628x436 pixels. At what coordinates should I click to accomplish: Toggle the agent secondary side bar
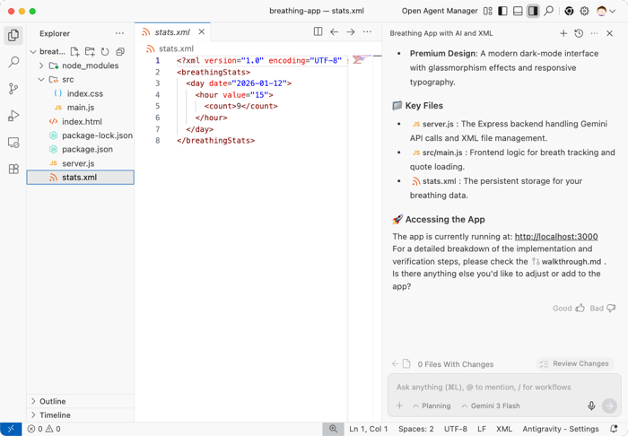(533, 12)
